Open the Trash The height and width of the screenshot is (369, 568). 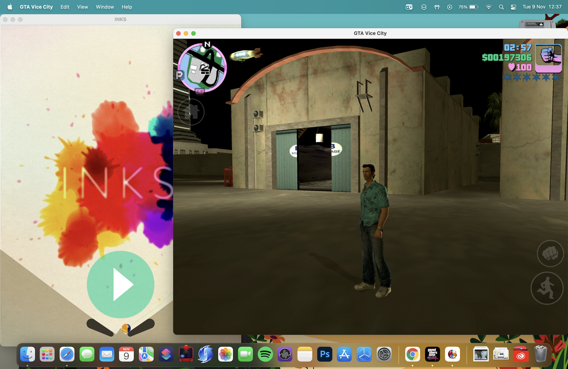coord(540,354)
